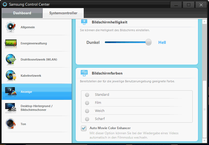The image size is (209, 145).
Task: Select the Standard color mode
Action: (x=87, y=95)
